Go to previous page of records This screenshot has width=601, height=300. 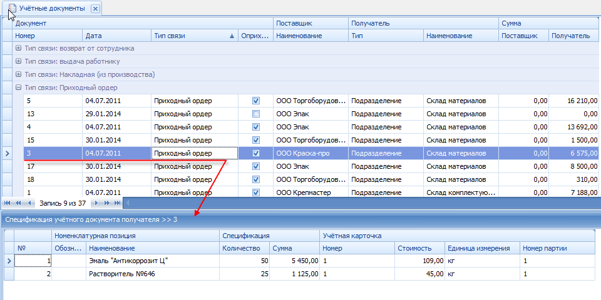tap(18, 203)
